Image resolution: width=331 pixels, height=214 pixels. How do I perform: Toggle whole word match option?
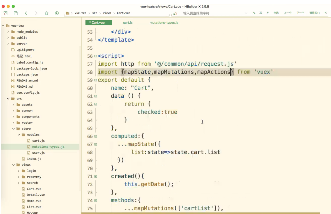coord(261,13)
